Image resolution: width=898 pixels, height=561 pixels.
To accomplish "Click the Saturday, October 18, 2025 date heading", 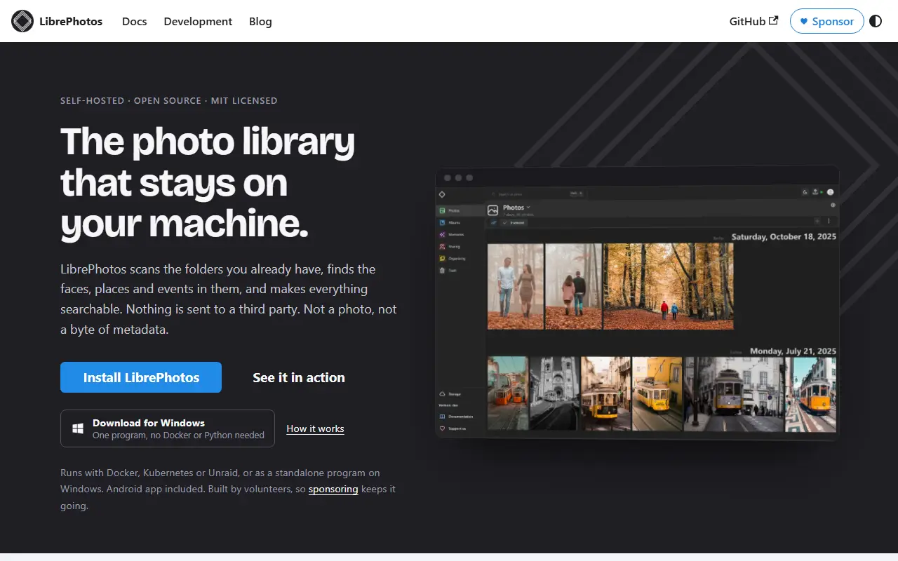I will click(x=784, y=237).
